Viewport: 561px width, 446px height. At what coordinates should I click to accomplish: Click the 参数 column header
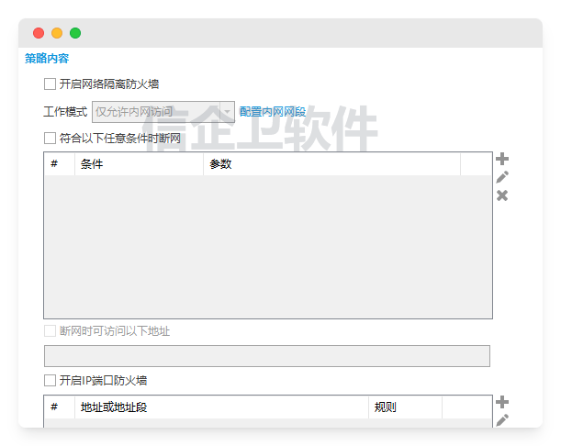pos(331,164)
